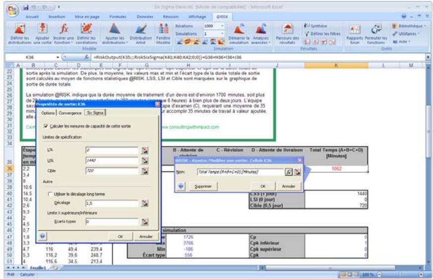This screenshot has height=279, width=433.
Task: Open the Fenêtre Modèle icon
Action: tap(163, 34)
